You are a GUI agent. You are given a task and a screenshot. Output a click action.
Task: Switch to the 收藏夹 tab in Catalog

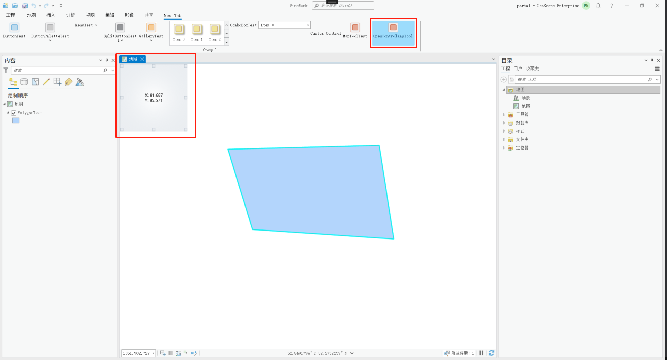[532, 69]
